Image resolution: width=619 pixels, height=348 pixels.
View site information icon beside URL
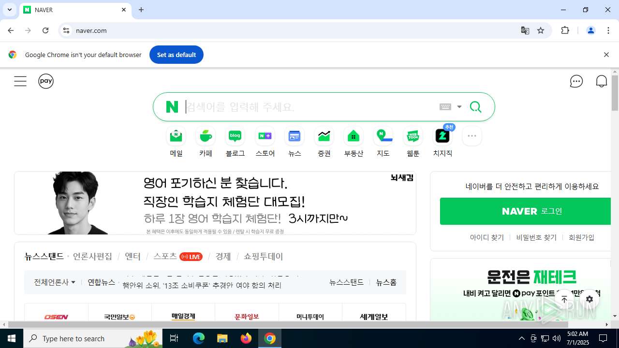coord(66,30)
